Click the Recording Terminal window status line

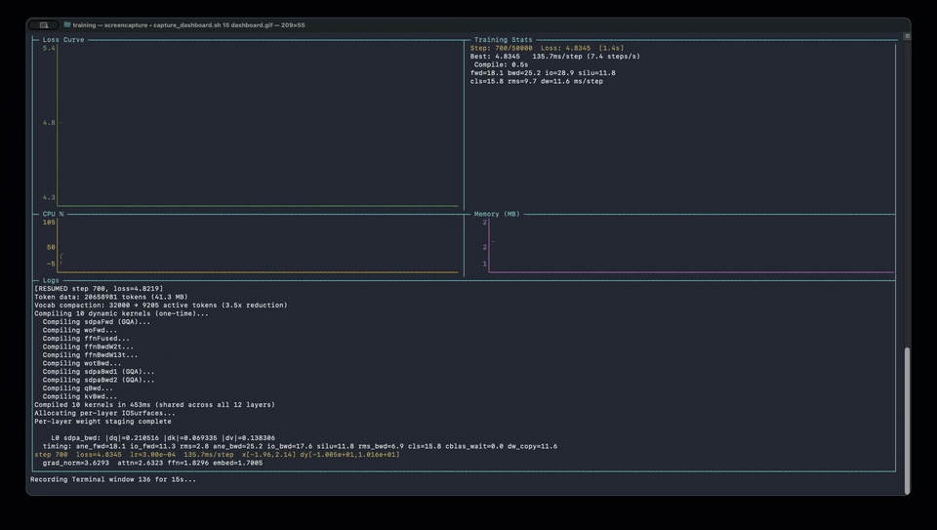coord(113,479)
